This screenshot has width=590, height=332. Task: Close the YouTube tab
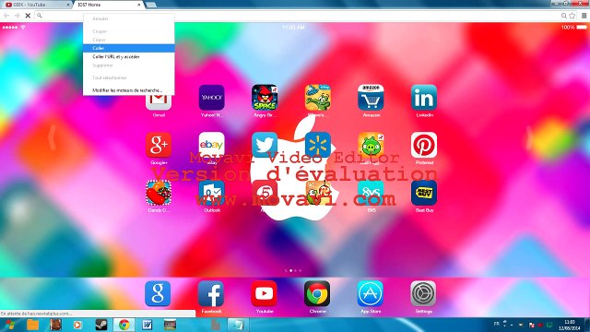[68, 5]
